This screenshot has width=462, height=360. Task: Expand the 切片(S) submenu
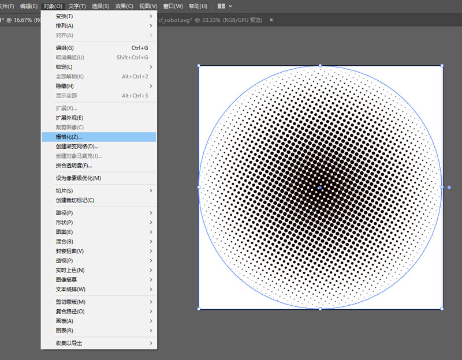pyautogui.click(x=99, y=191)
